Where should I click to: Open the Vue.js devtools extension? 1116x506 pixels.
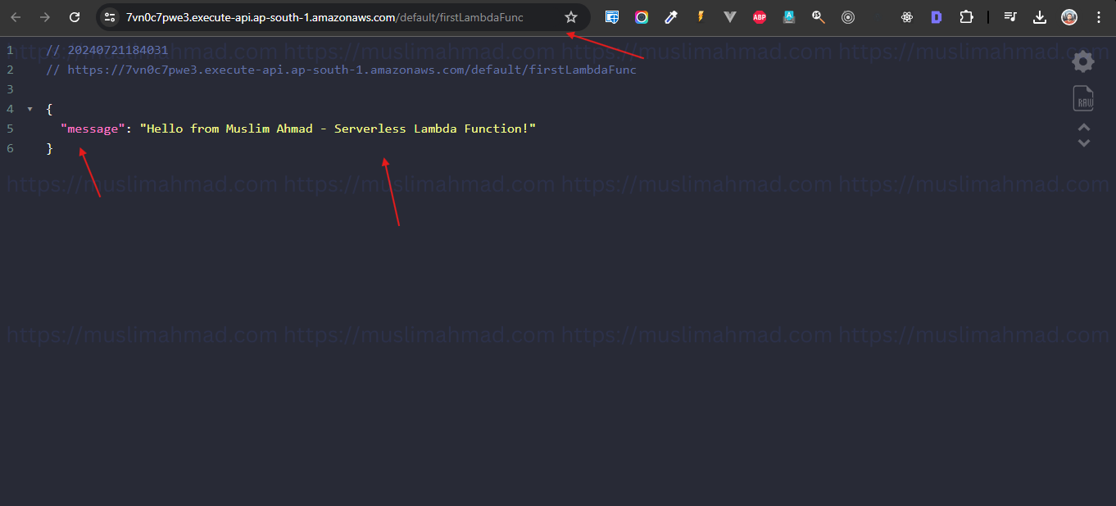point(729,16)
